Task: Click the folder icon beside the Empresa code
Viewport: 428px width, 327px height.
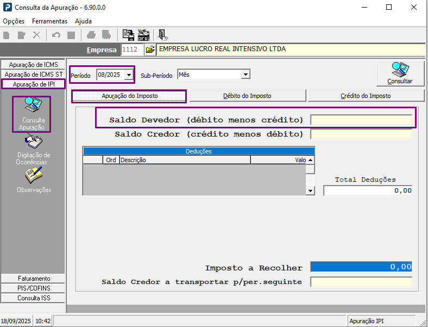Action: [150, 50]
